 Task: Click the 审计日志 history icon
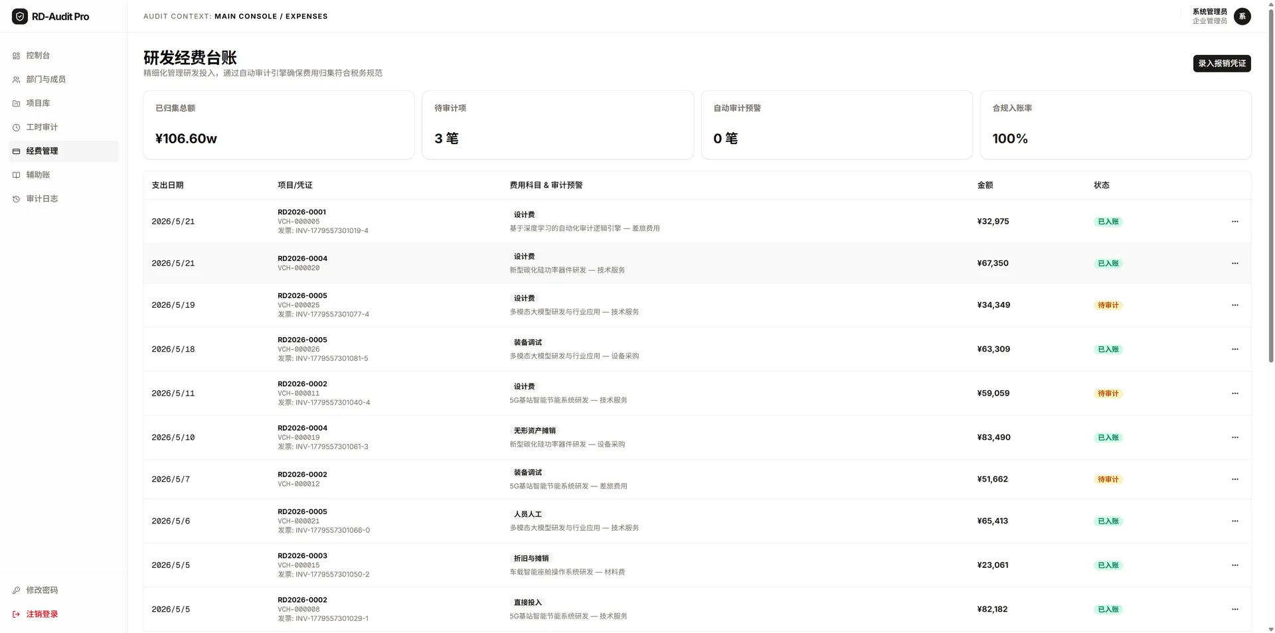[16, 199]
